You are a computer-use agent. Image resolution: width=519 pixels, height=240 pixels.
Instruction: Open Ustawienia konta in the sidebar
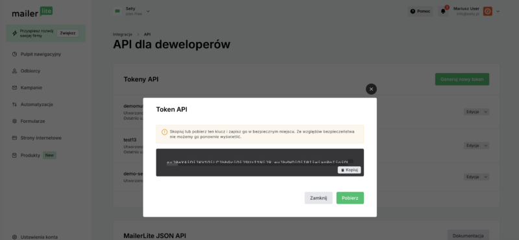pyautogui.click(x=39, y=237)
